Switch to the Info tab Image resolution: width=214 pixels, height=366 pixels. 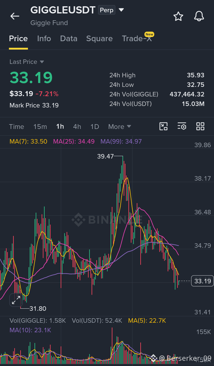(x=44, y=39)
